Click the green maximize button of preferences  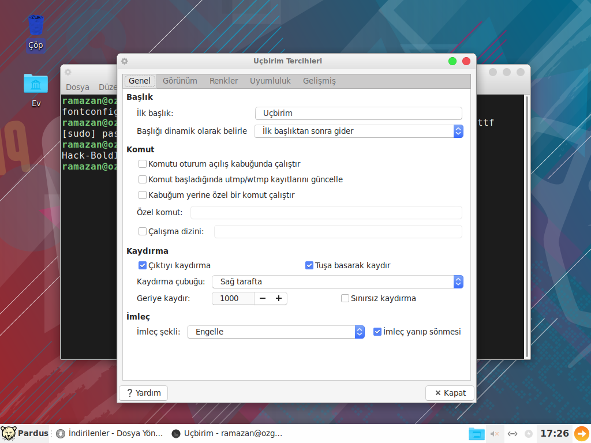point(452,61)
